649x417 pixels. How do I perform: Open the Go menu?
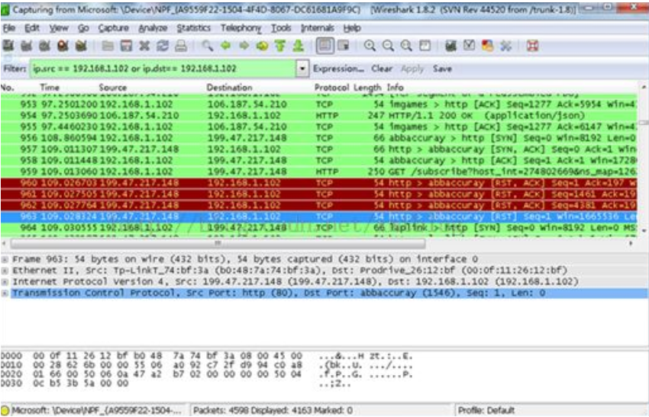pyautogui.click(x=83, y=28)
